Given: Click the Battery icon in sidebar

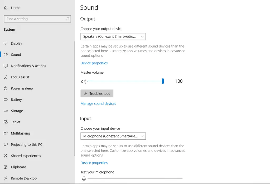Looking at the screenshot, I should coord(6,100).
